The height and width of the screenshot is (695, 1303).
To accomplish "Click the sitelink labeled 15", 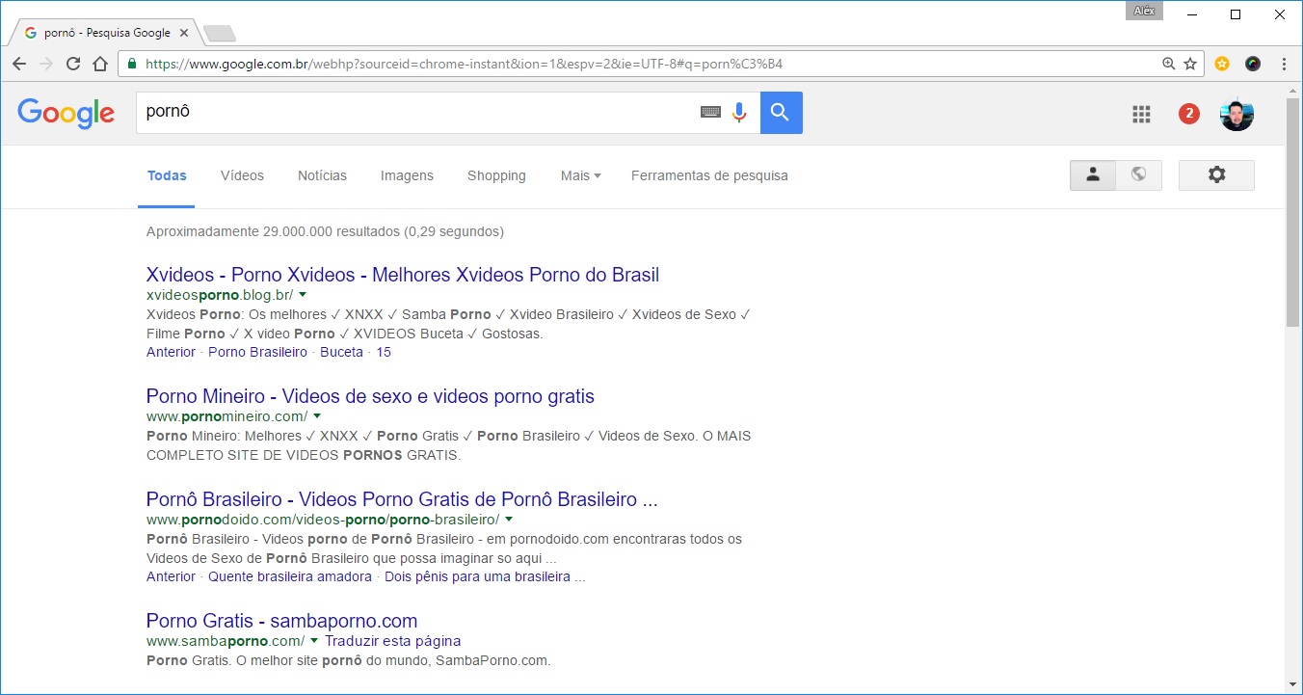I will click(x=384, y=352).
